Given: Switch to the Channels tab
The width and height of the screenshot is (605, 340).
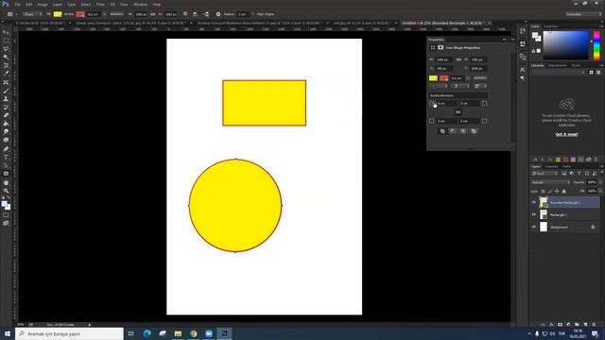Looking at the screenshot, I should [x=551, y=166].
